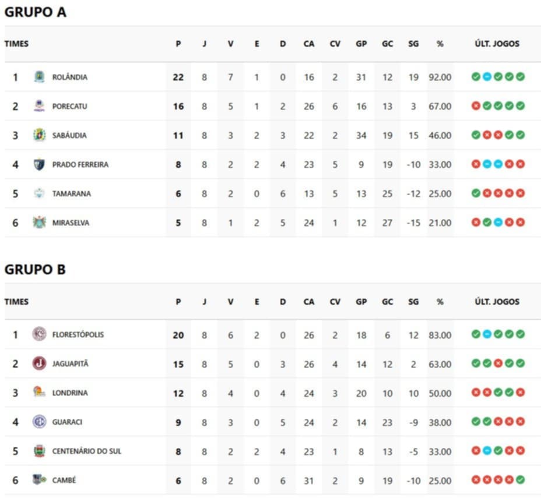Screen dimensions: 544x498
Task: Open the Londrina team name link
Action: pos(70,393)
